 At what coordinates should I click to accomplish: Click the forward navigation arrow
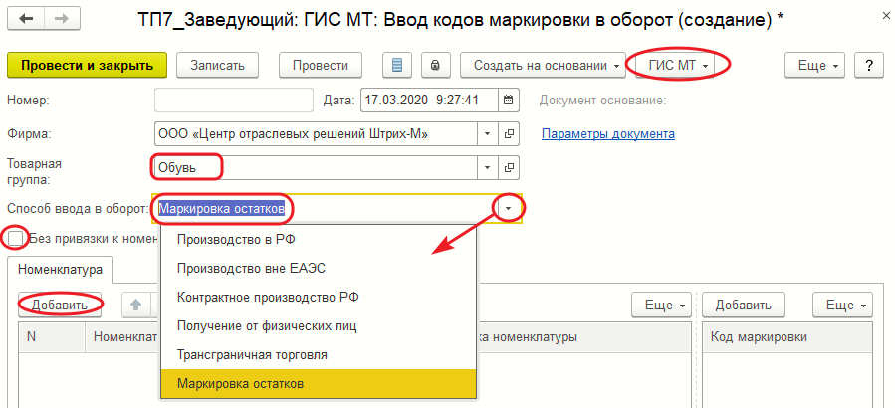click(x=62, y=19)
